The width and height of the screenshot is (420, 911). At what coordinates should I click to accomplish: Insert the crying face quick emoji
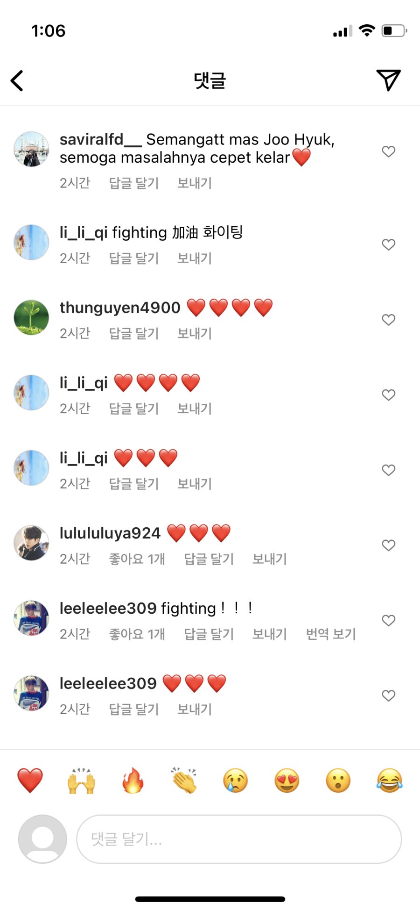[x=236, y=781]
